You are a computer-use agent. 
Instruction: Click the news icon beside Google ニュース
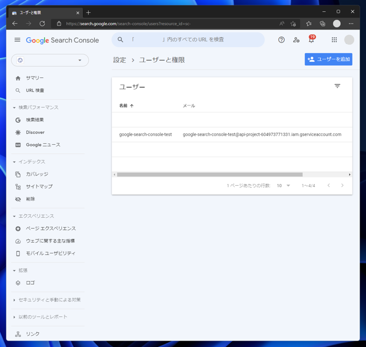click(x=18, y=145)
